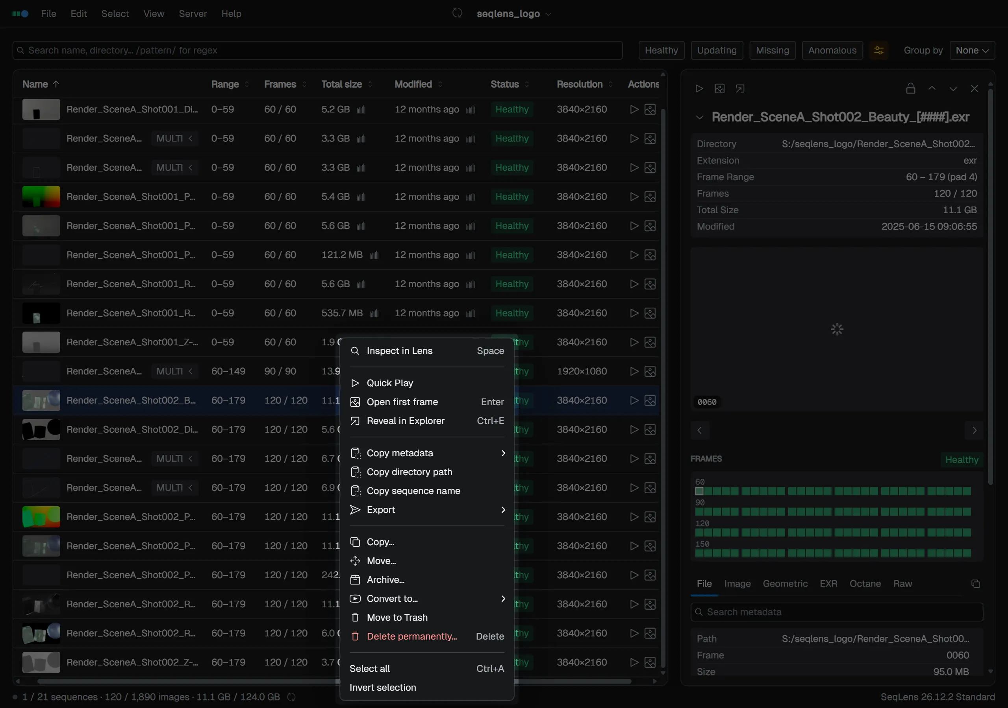Click the size histogram icon next to 5.2 GB
Screen dimensions: 1008x708
click(361, 110)
